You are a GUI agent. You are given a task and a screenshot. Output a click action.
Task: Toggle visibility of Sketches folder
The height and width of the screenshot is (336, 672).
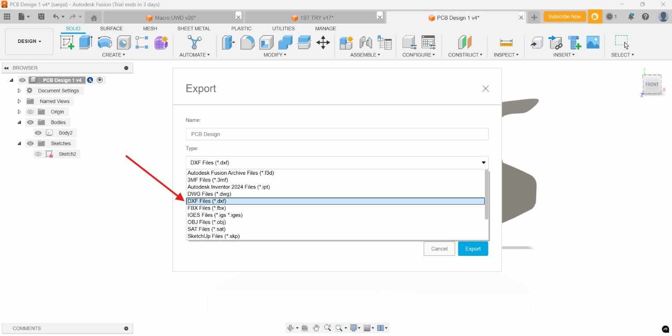[x=30, y=143]
